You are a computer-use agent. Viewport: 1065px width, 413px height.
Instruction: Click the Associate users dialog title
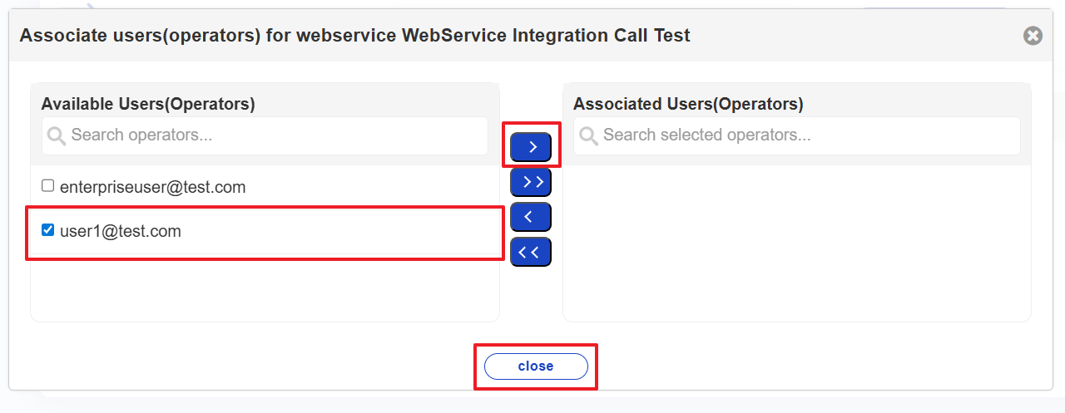point(354,35)
